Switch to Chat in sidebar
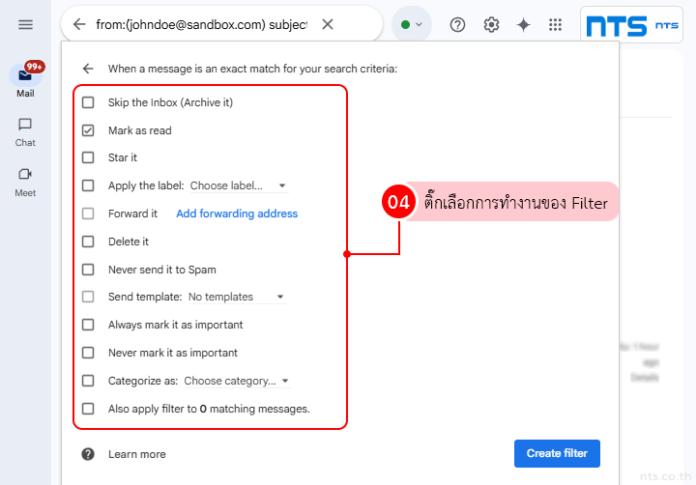696x485 pixels. pyautogui.click(x=25, y=131)
